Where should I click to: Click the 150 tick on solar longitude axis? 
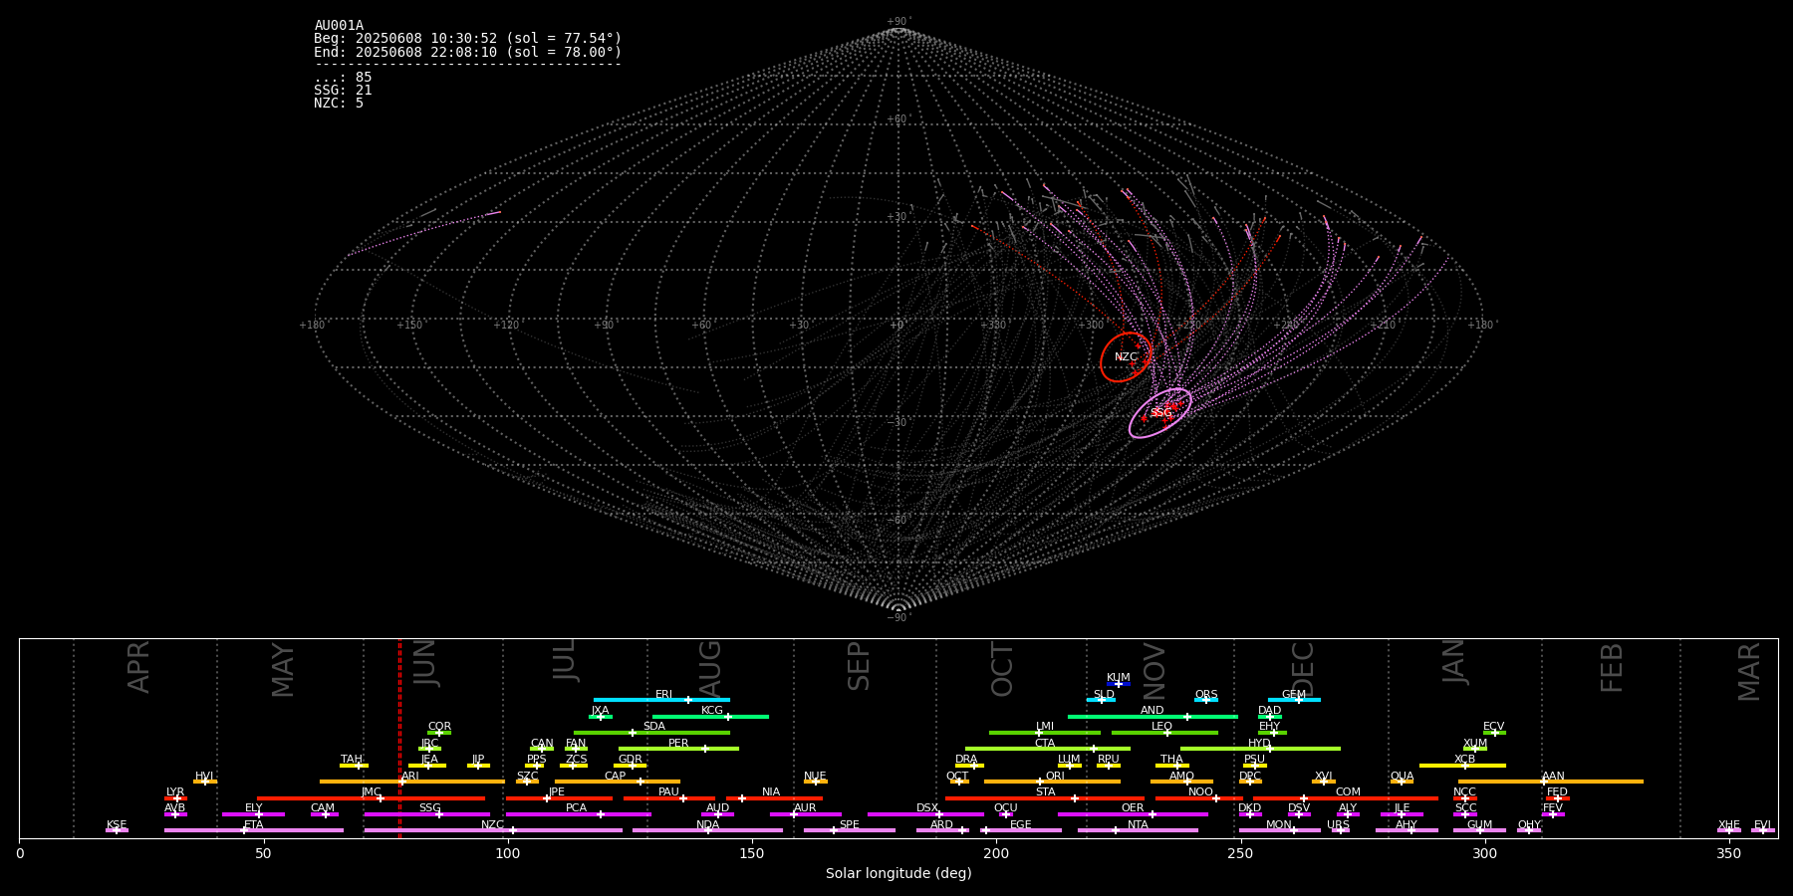pos(752,854)
